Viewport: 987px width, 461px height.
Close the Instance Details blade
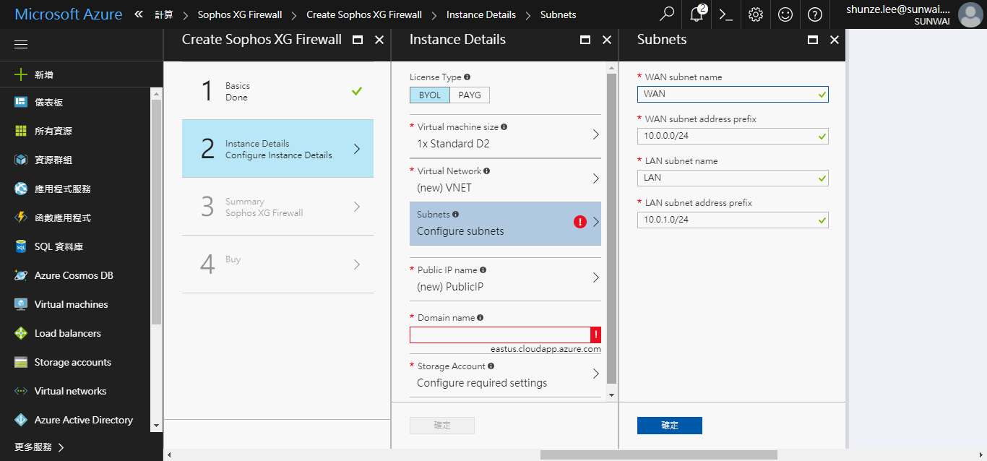[607, 40]
